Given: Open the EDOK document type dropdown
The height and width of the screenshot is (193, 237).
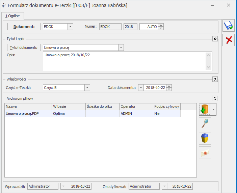Looking at the screenshot, I should tap(70, 27).
